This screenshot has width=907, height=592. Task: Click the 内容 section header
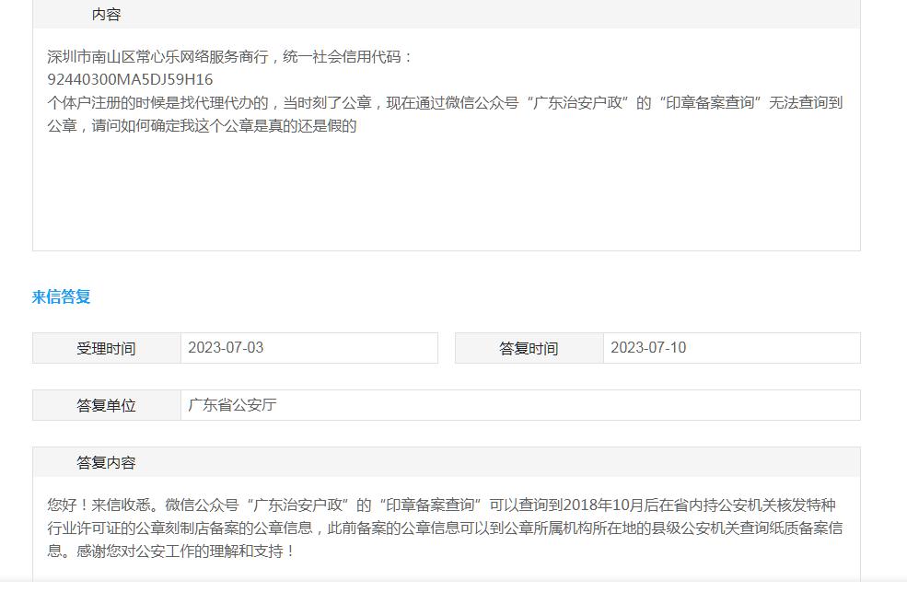[x=106, y=15]
